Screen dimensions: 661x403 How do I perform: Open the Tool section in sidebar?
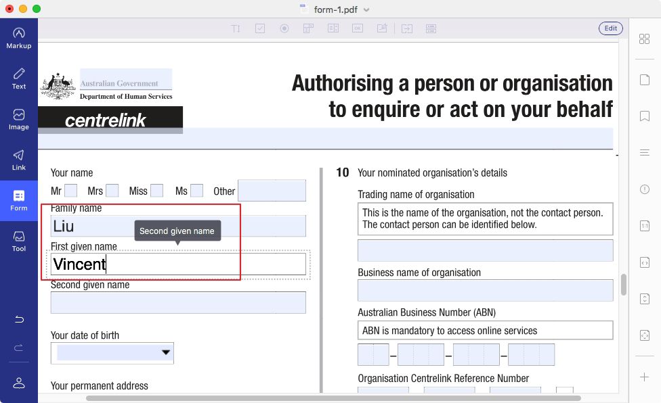point(18,241)
